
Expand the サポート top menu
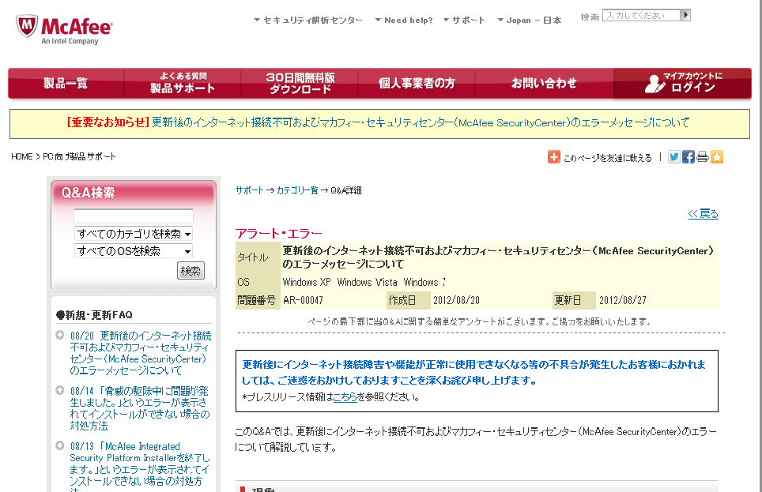pyautogui.click(x=464, y=21)
